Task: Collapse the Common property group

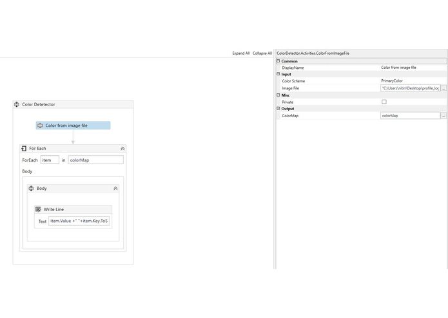Action: click(278, 61)
